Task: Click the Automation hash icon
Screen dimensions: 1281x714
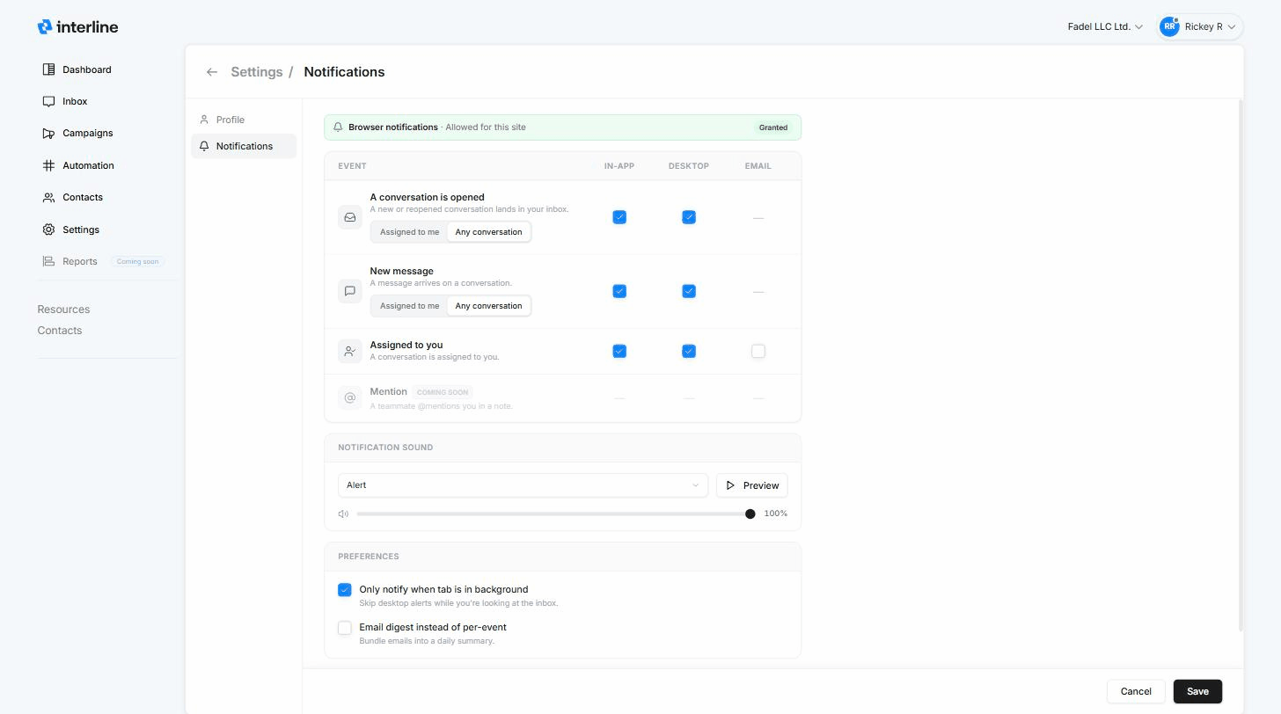Action: (48, 165)
